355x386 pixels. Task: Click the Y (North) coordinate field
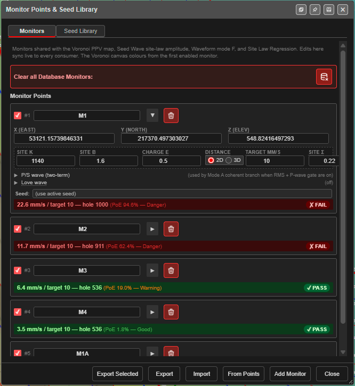tap(171, 138)
